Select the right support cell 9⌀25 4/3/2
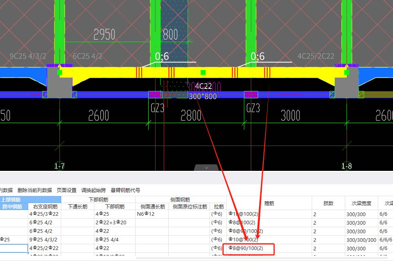Image resolution: width=393 pixels, height=261 pixels. click(x=45, y=240)
